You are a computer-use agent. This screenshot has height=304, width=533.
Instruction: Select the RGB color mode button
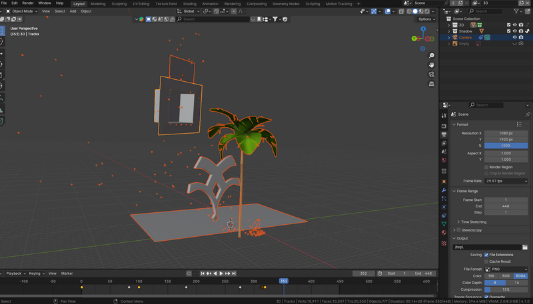(506, 275)
